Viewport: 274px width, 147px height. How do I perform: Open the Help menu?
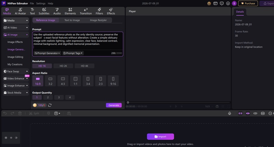(50, 3)
